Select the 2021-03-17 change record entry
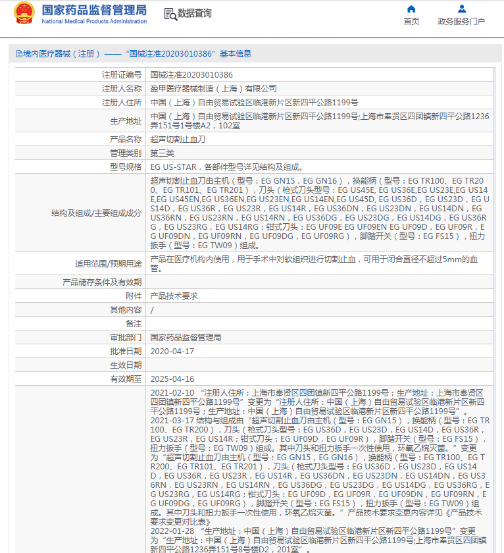Viewport: 504px width, 553px height. pyautogui.click(x=320, y=471)
